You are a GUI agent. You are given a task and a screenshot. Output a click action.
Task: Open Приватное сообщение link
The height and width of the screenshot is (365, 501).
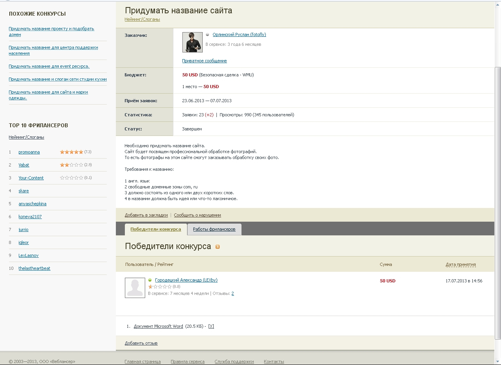click(x=204, y=61)
